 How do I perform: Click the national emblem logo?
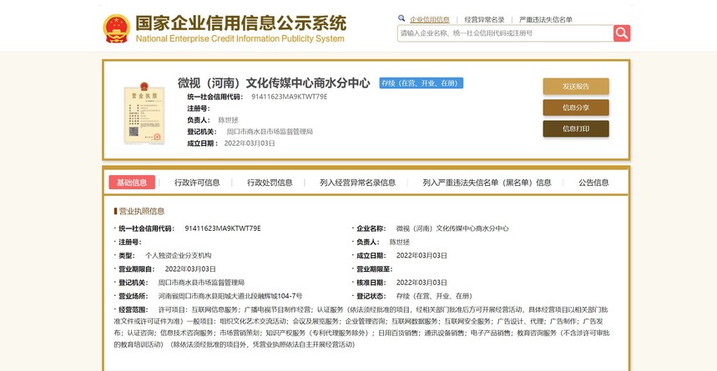click(x=117, y=28)
